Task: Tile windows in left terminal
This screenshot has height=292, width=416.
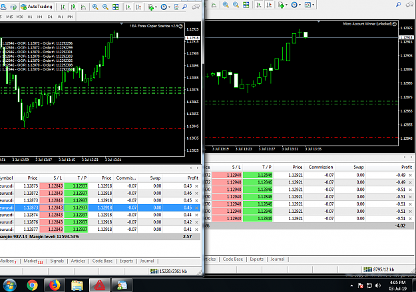Action: pos(116,7)
